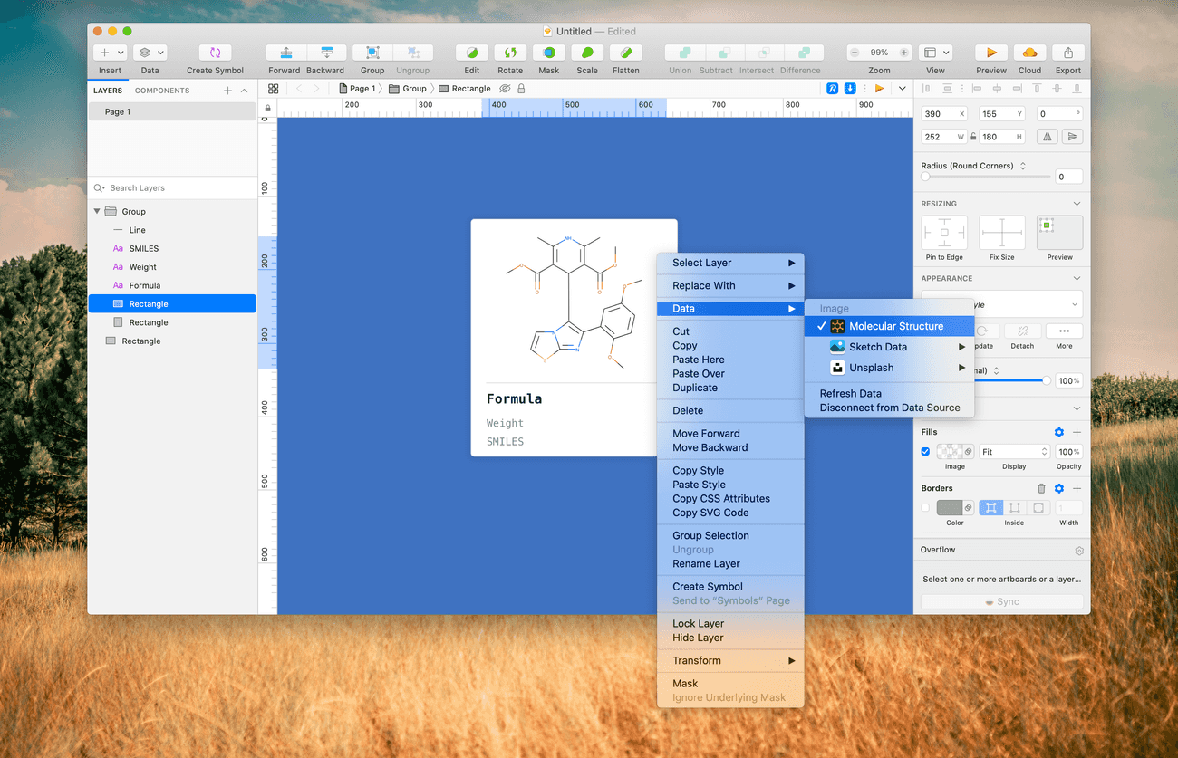Enable the Borders checkbox
This screenshot has width=1178, height=758.
coord(925,507)
